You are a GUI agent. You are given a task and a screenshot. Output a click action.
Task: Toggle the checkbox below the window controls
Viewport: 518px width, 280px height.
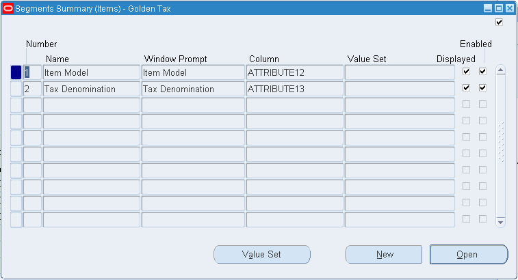tap(499, 22)
